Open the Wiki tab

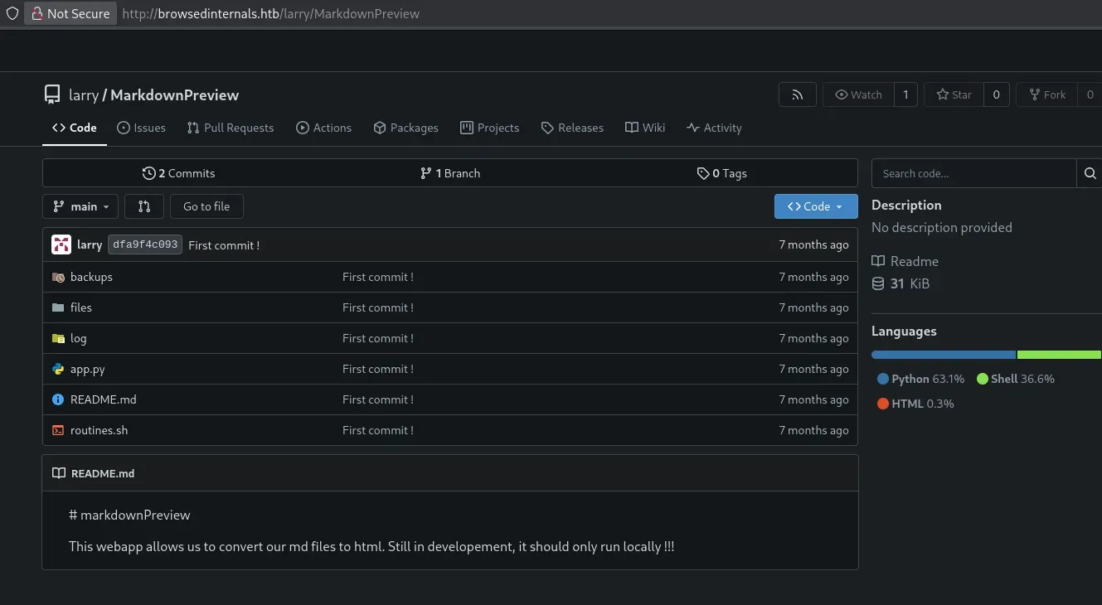click(x=645, y=128)
